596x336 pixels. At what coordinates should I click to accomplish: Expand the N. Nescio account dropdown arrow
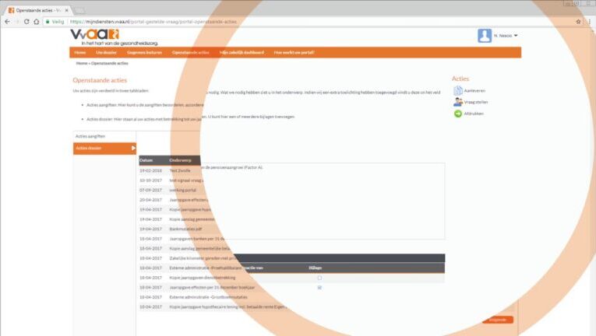coord(516,35)
